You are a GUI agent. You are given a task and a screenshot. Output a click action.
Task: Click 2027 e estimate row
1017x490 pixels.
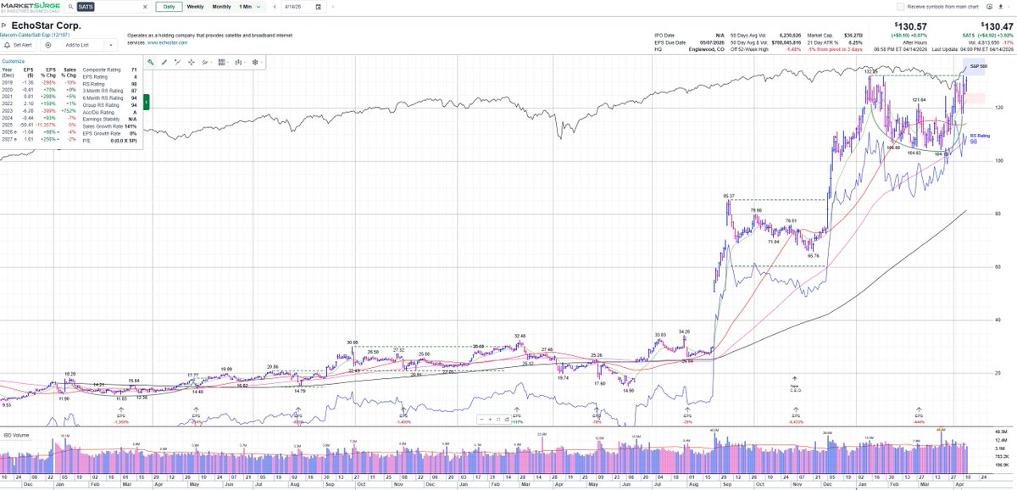tap(39, 139)
